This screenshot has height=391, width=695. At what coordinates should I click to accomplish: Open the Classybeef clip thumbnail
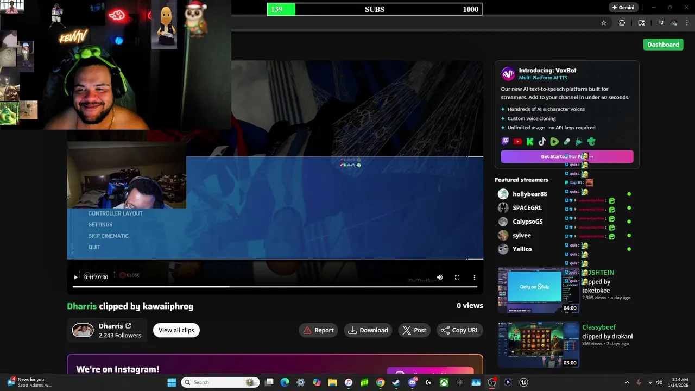538,345
